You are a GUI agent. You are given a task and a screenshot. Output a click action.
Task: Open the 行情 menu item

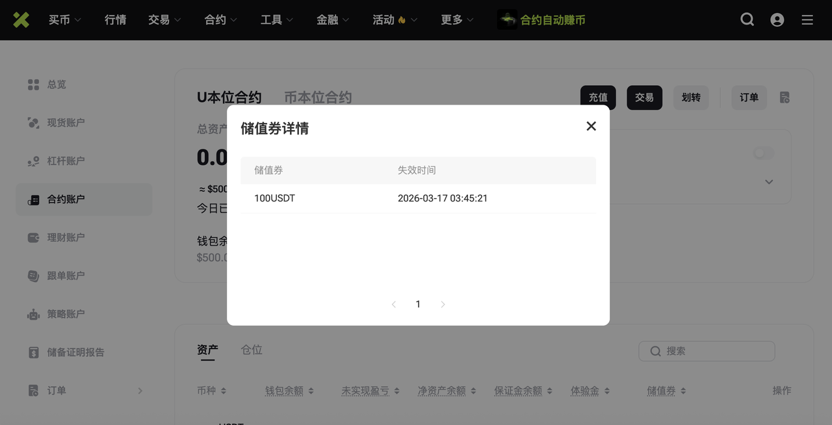115,20
